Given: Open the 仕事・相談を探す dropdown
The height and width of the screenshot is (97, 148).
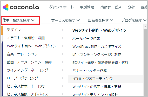Looking at the screenshot, I should pyautogui.click(x=18, y=20).
